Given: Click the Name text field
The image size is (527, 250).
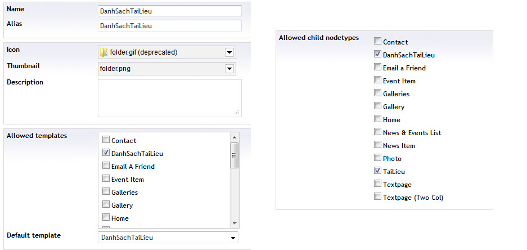Looking at the screenshot, I should 169,11.
